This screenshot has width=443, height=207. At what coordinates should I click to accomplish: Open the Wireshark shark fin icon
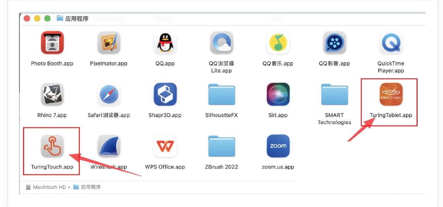109,146
